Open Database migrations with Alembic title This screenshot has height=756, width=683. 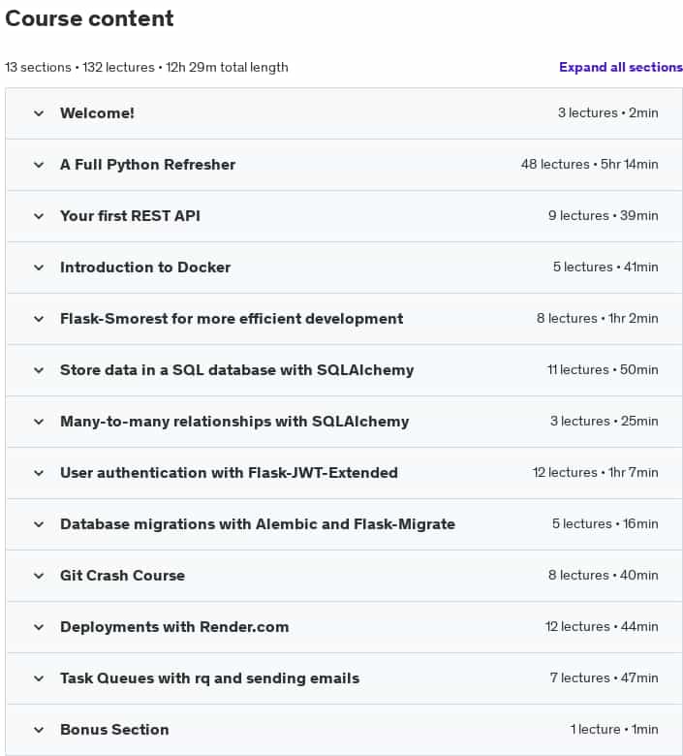pos(258,524)
